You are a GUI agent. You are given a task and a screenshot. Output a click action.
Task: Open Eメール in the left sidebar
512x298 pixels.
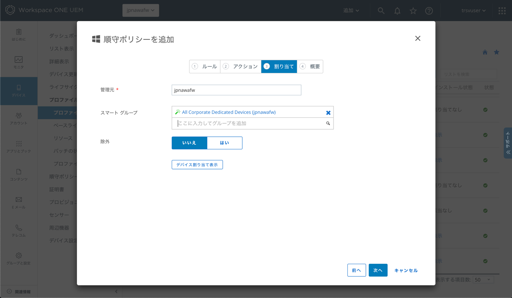[x=19, y=203]
